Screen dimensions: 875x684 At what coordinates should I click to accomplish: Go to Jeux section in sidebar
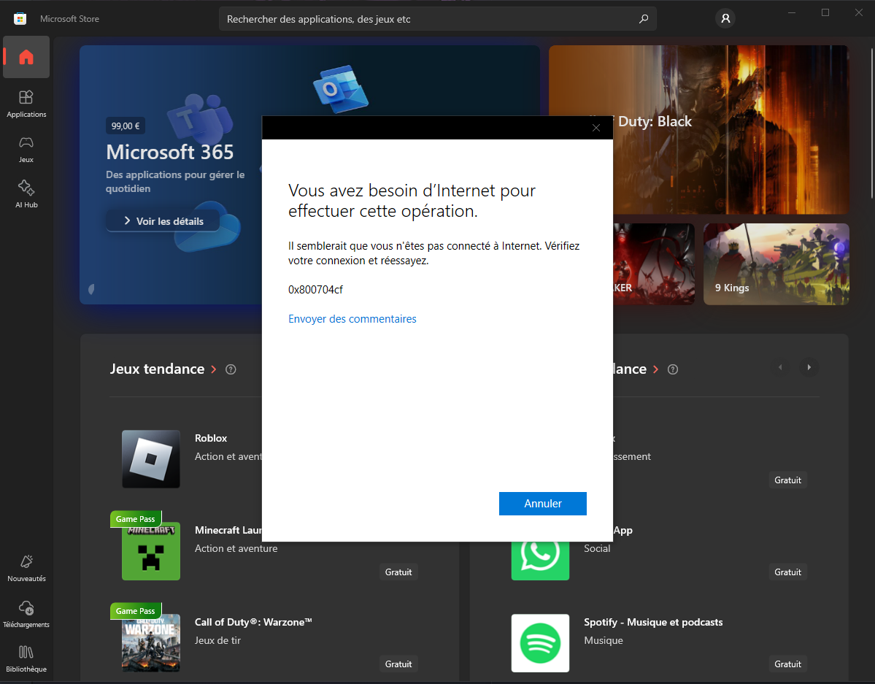26,150
